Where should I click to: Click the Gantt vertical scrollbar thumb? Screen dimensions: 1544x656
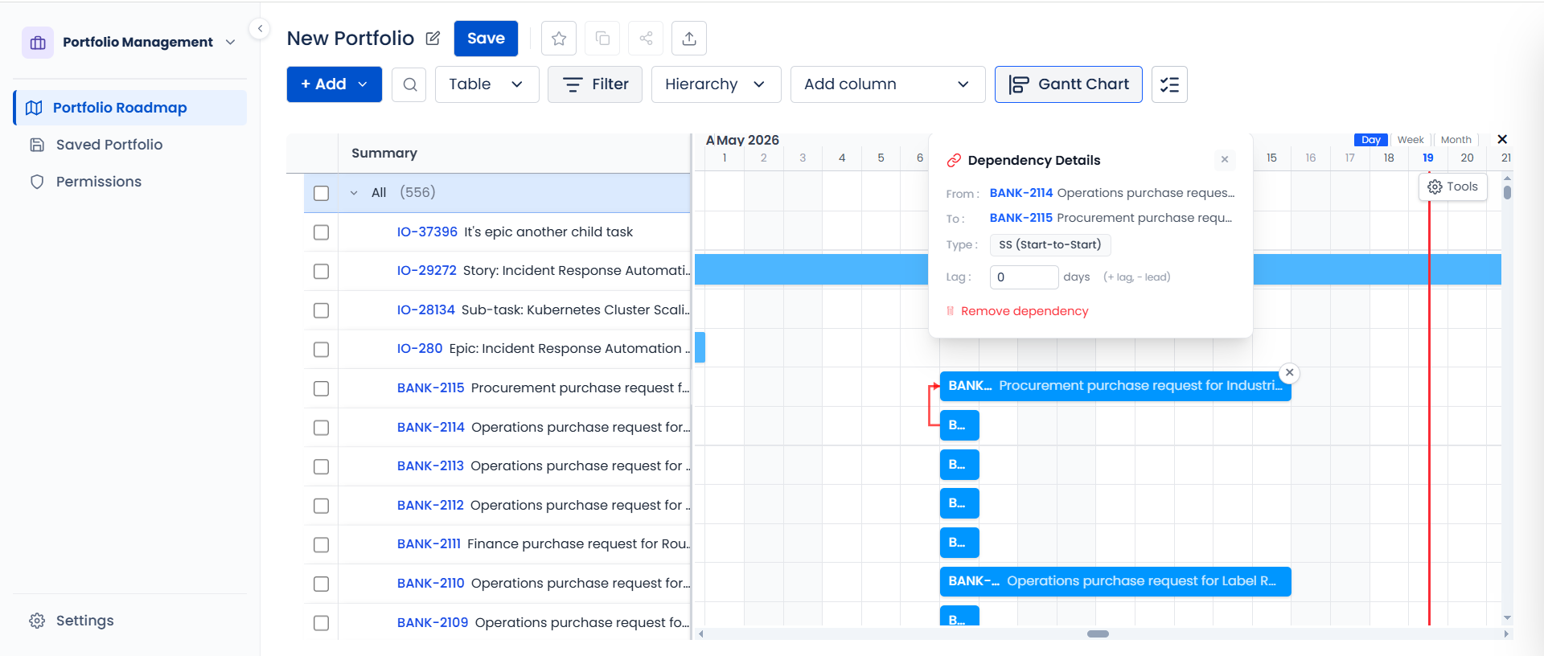1507,192
